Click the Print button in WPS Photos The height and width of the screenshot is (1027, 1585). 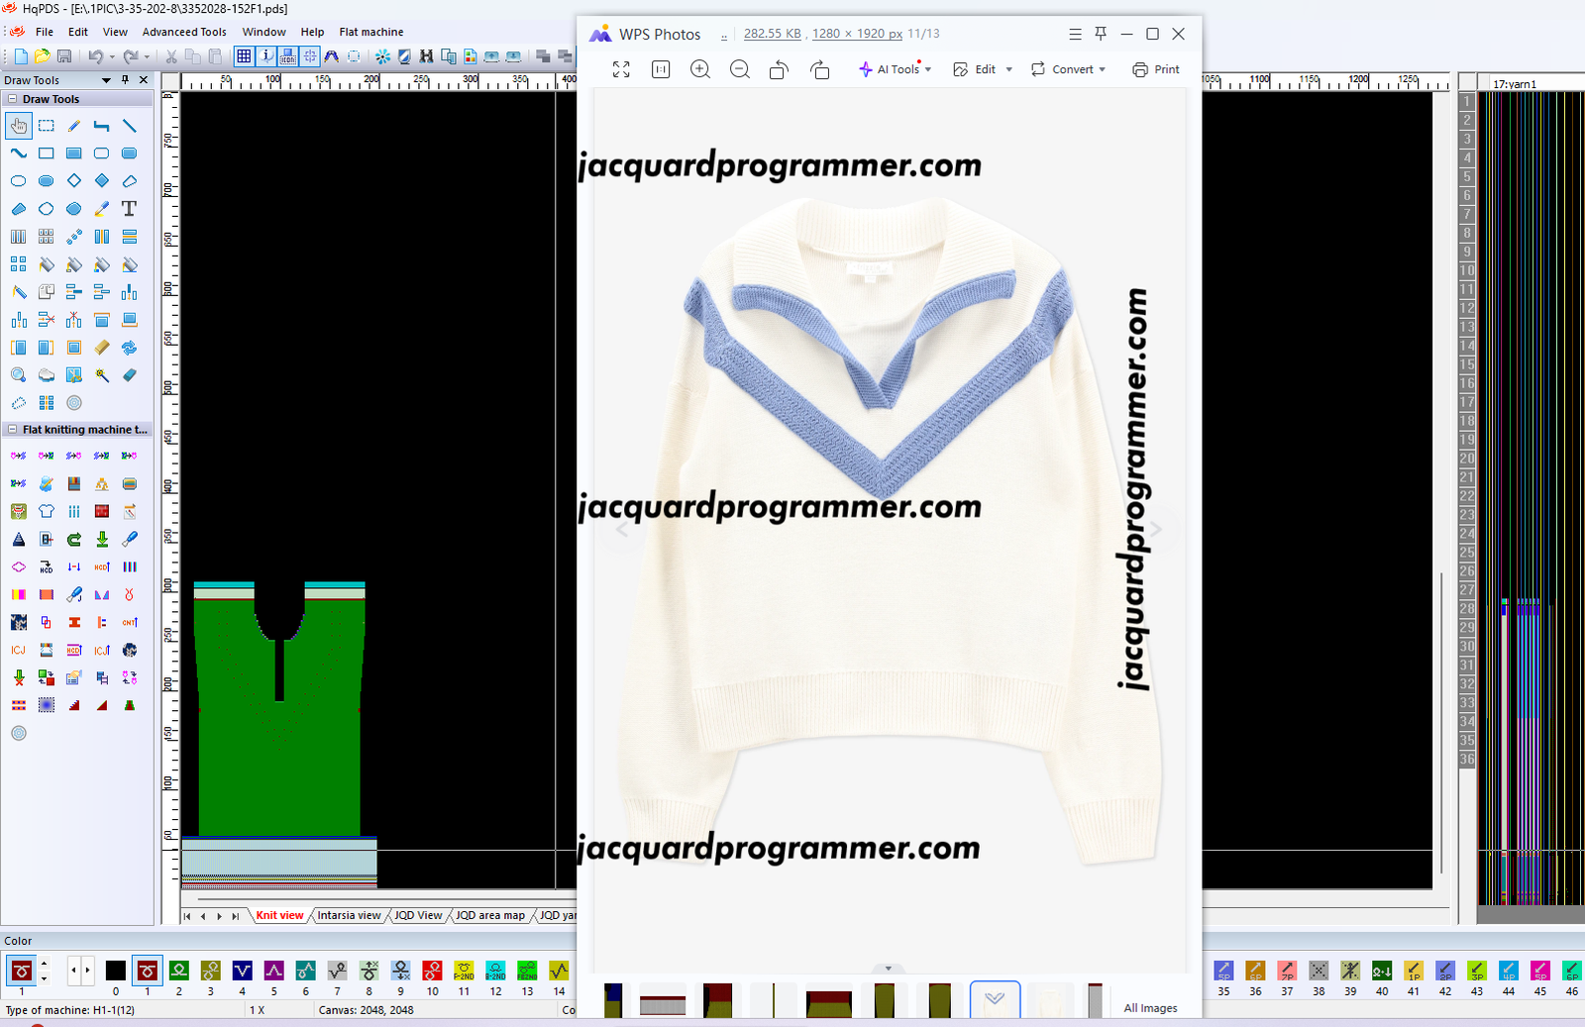[1156, 69]
